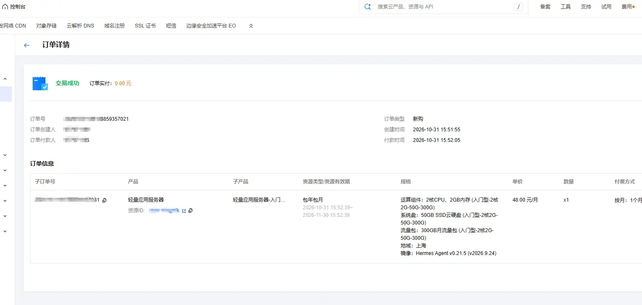Go to 边缘安全加速平台 EO shortcut

pos(211,26)
